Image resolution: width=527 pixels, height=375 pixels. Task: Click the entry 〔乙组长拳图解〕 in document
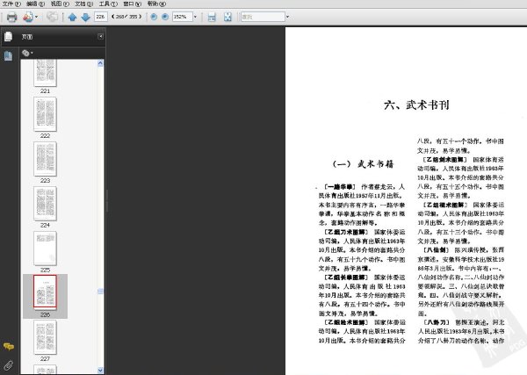(x=346, y=278)
